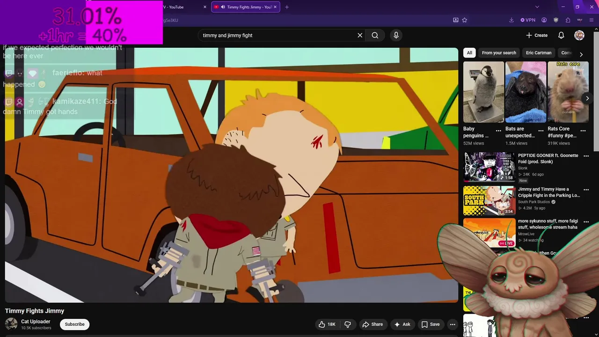Open the browser hamburger main menu

pos(592,20)
